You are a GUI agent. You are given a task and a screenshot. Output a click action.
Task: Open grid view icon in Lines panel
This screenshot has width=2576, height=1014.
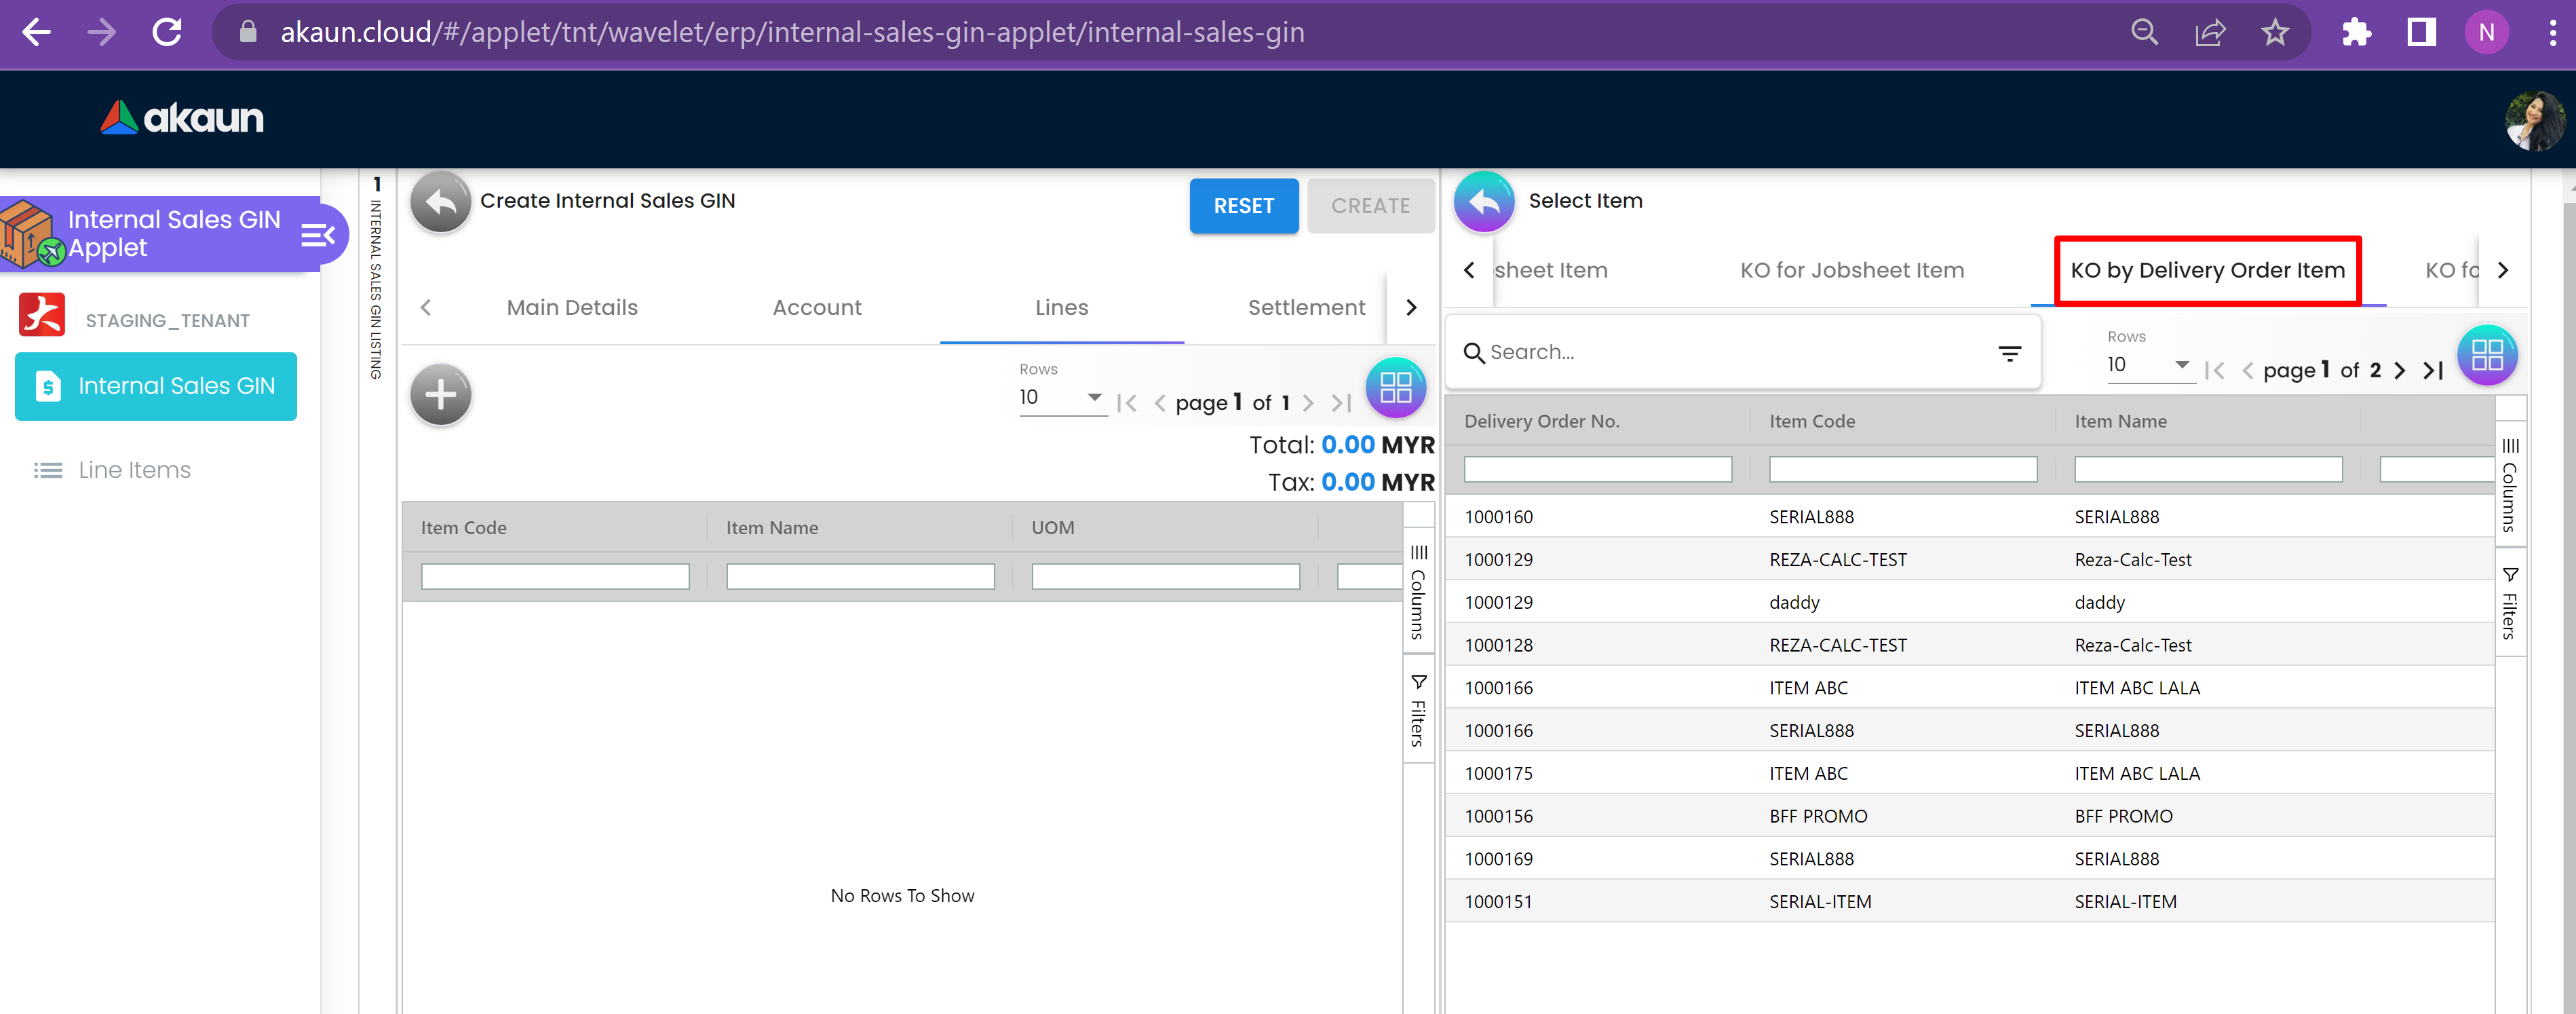tap(1395, 387)
